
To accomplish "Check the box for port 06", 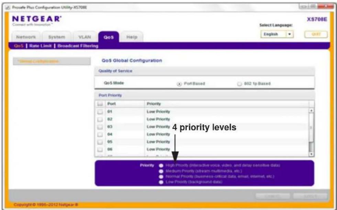I will pos(100,150).
